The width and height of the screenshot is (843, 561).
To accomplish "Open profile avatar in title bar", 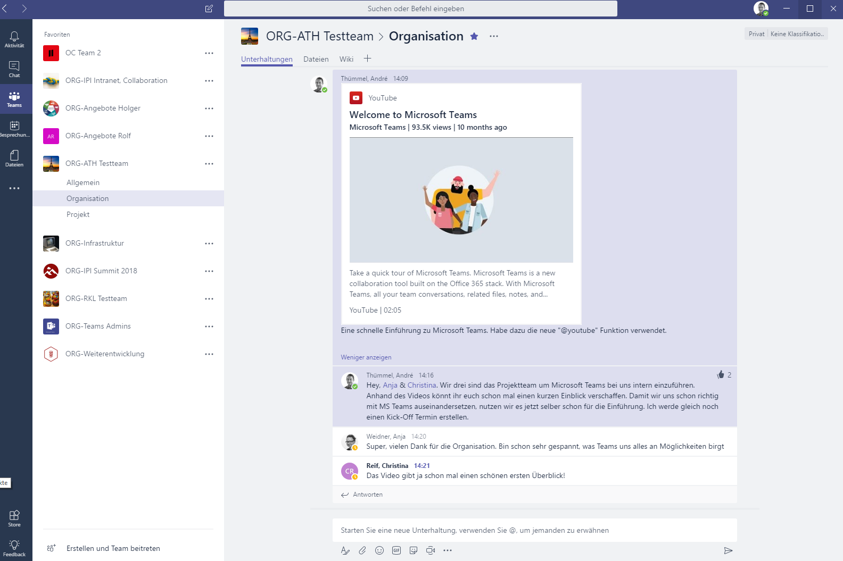I will [761, 9].
